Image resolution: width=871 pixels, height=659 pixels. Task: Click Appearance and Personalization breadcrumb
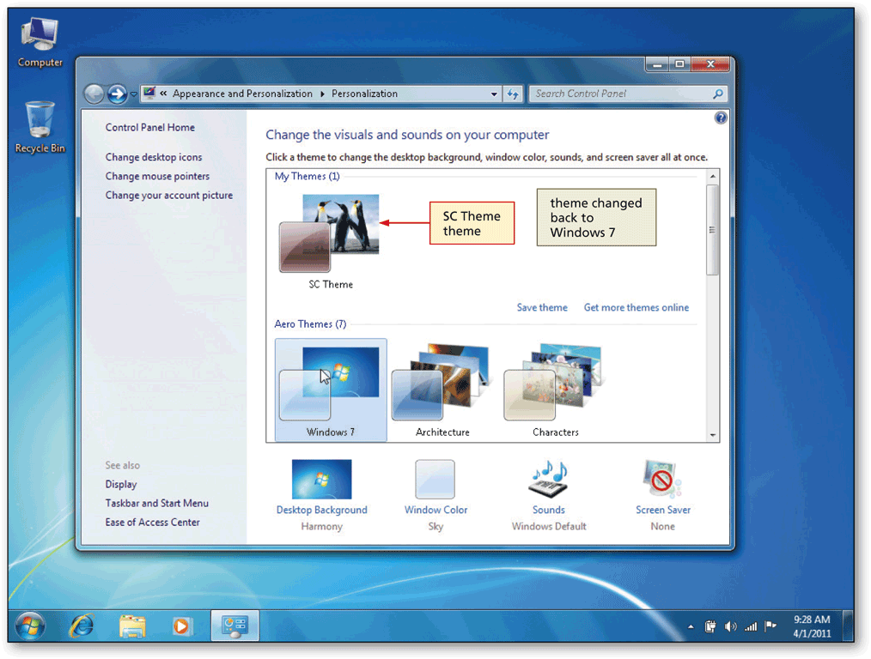click(242, 94)
